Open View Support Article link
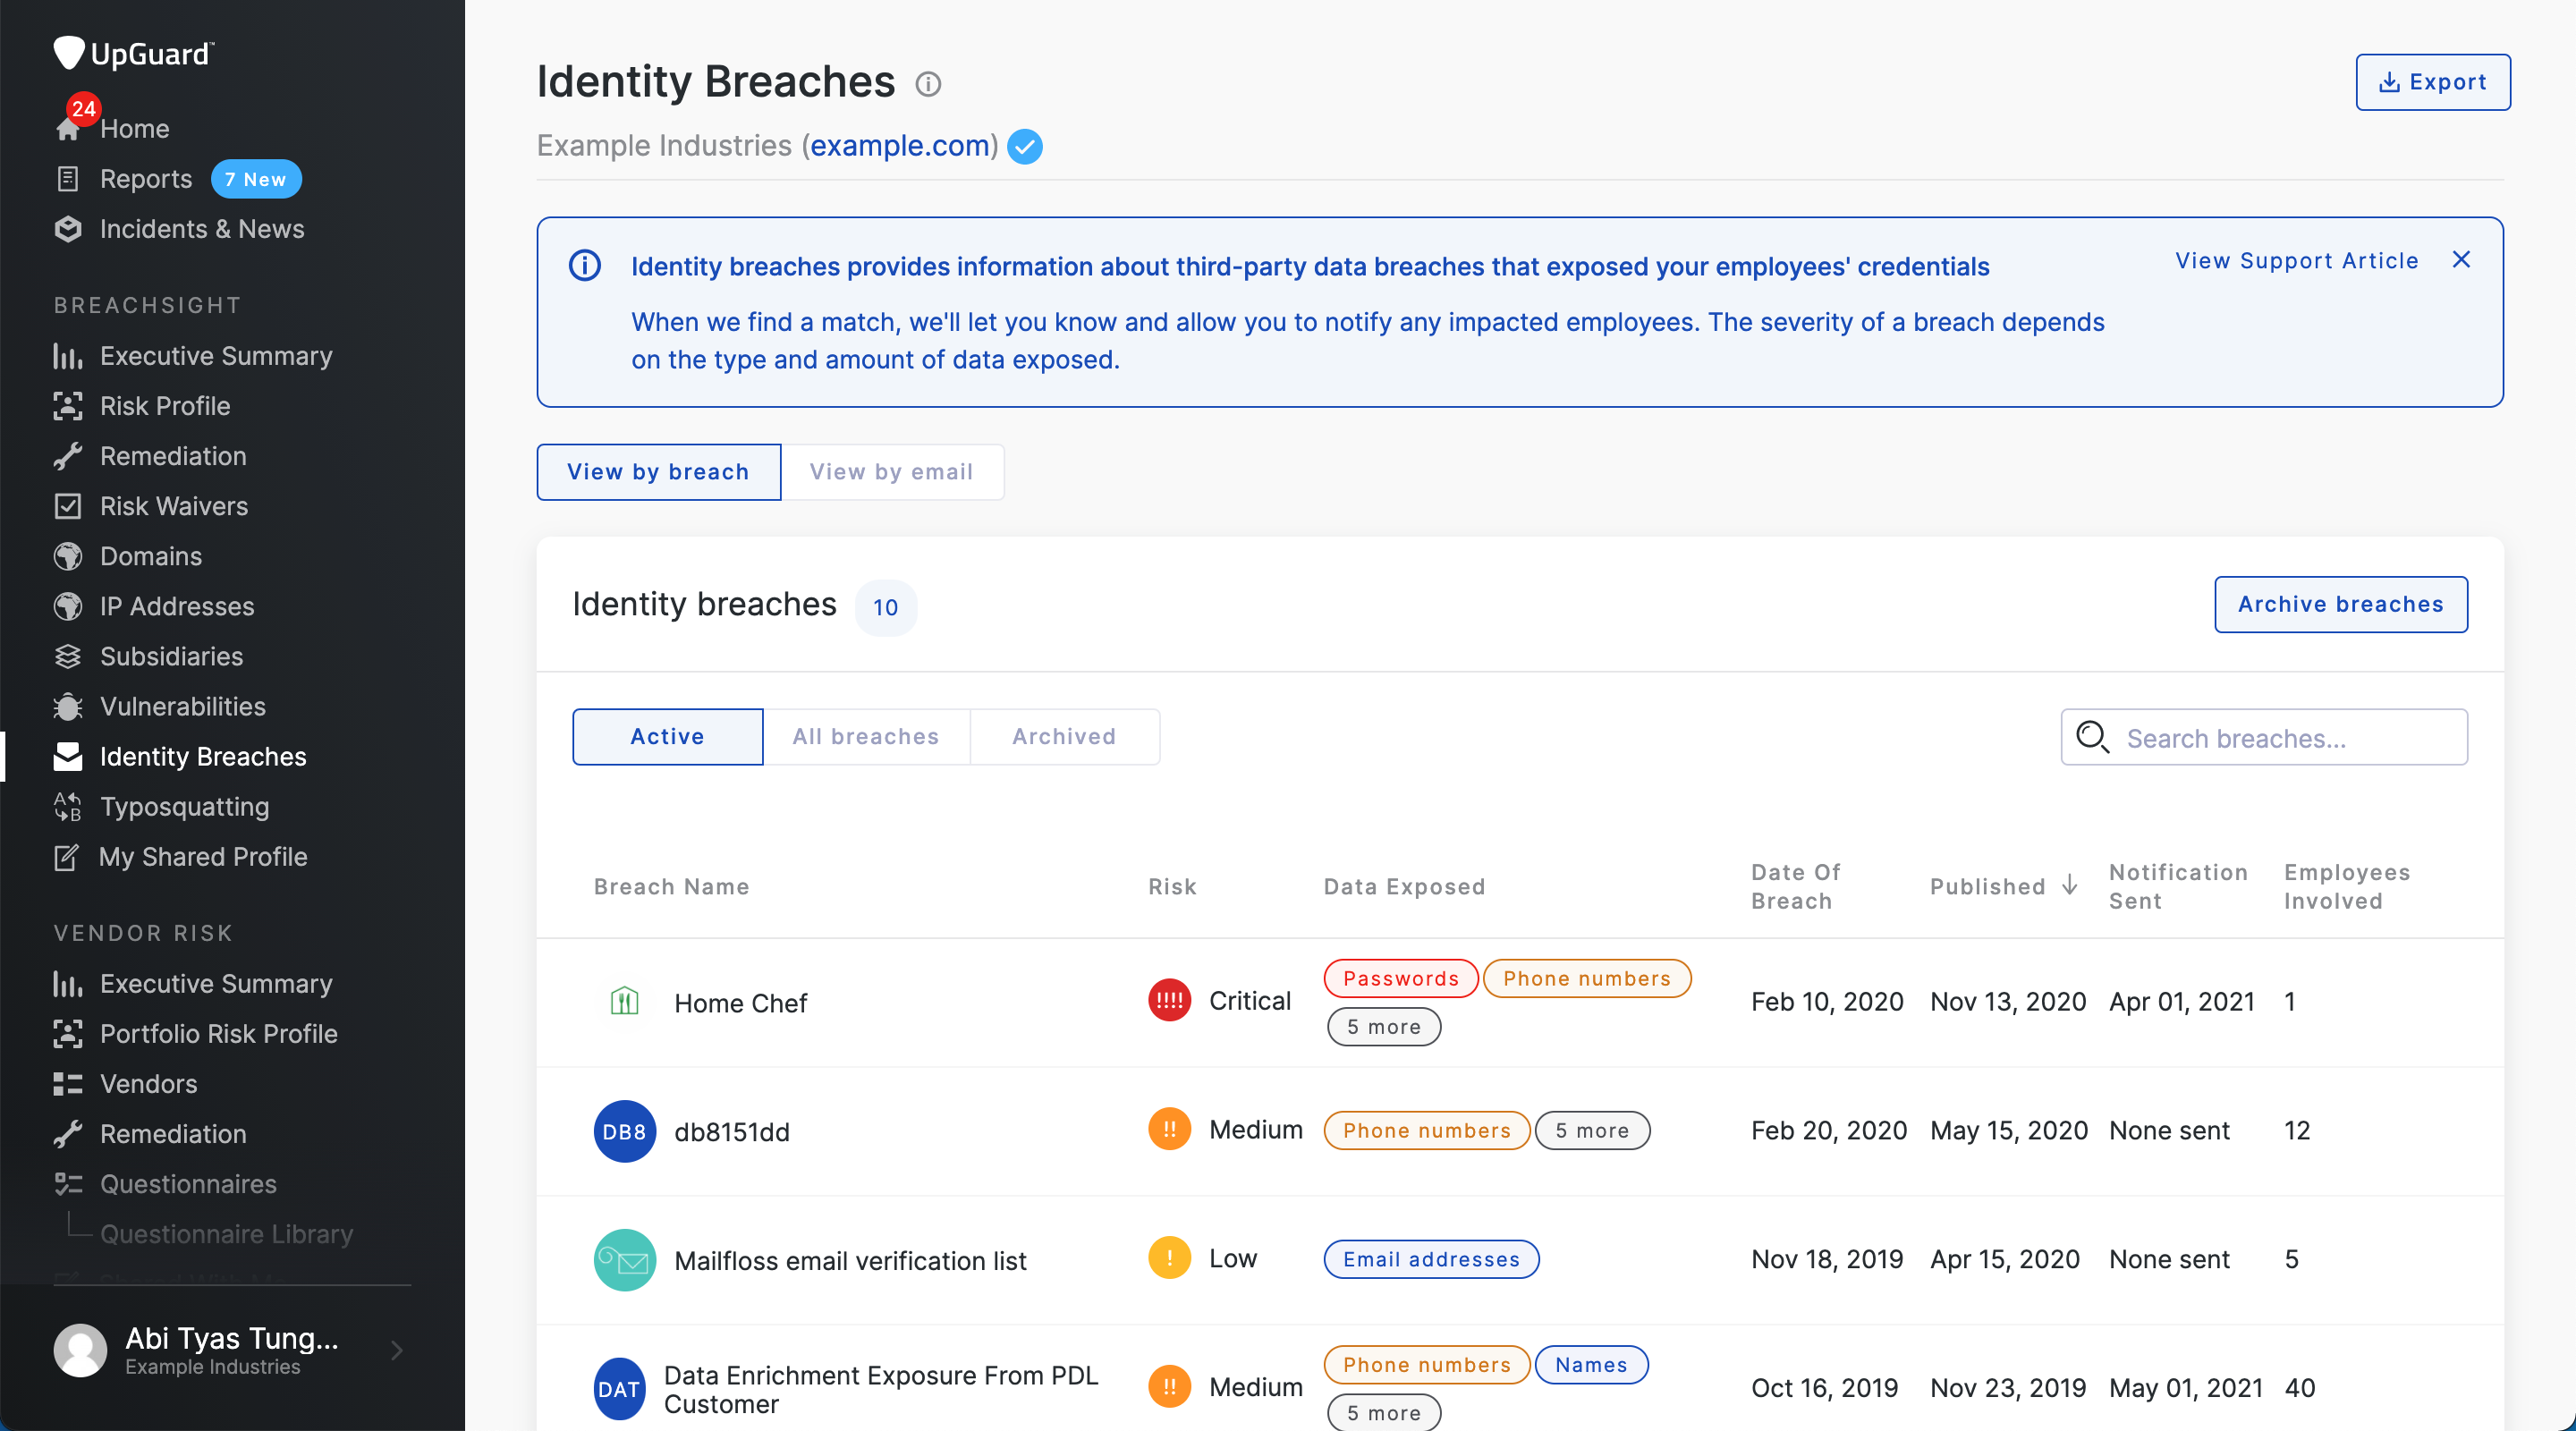This screenshot has width=2576, height=1431. pos(2296,261)
